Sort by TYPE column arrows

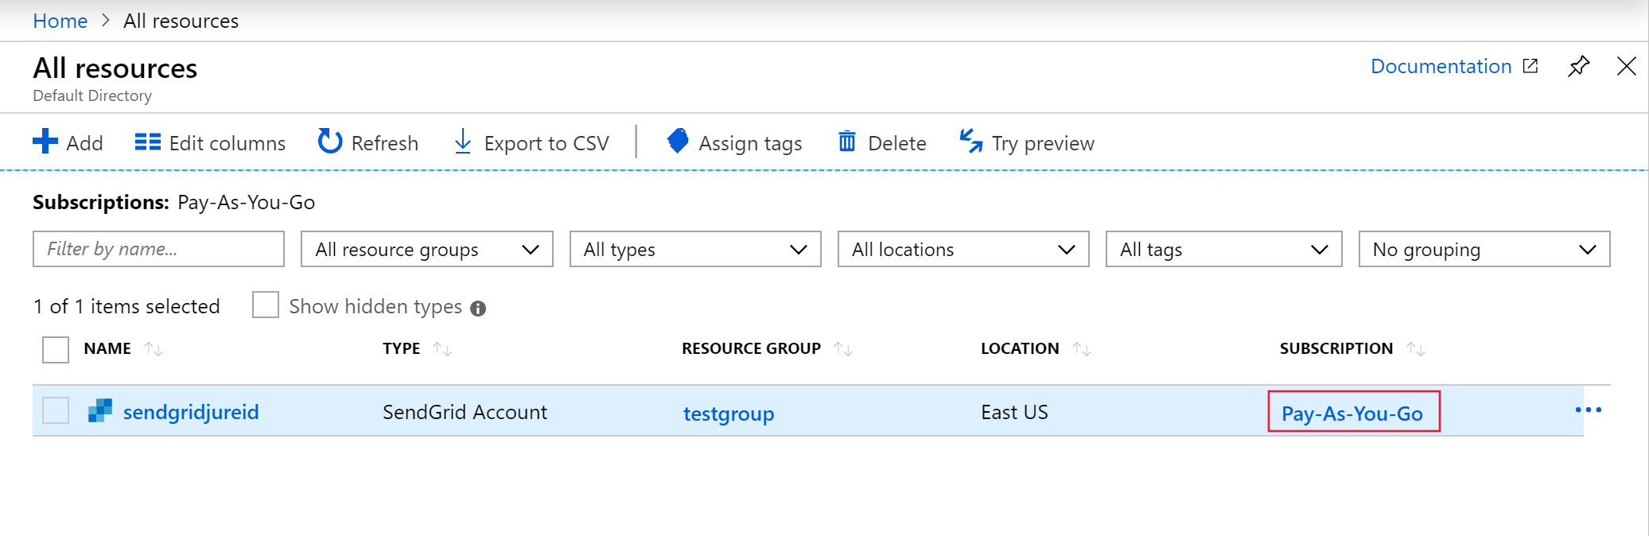point(442,349)
